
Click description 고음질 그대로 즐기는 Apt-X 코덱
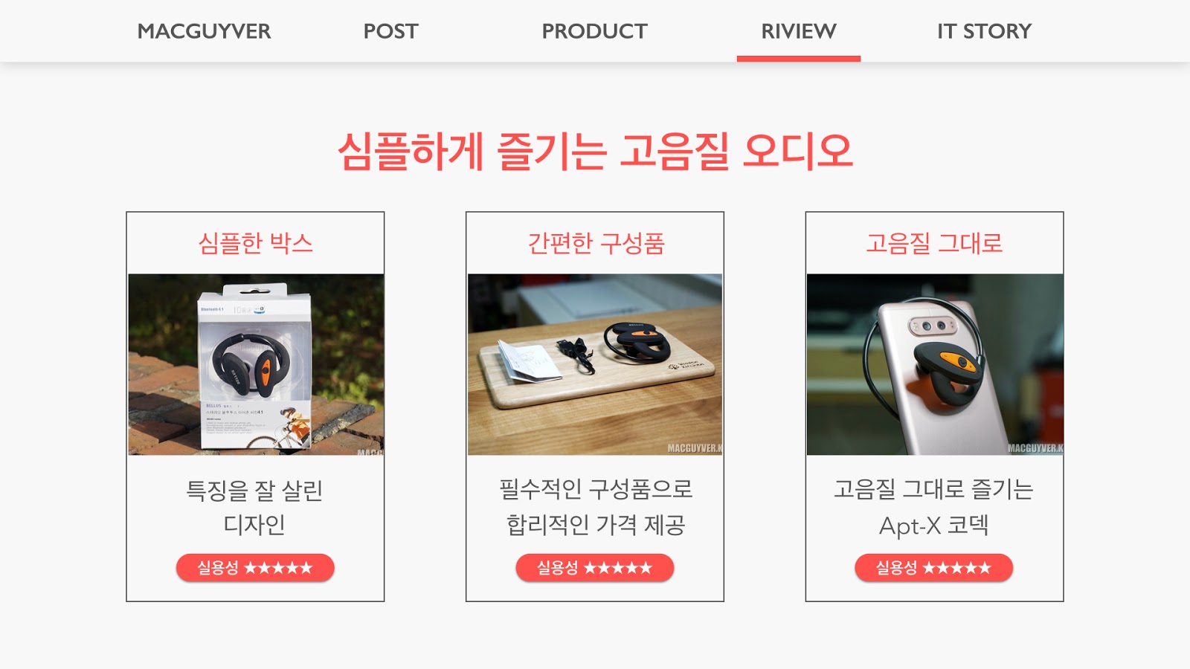pos(934,508)
